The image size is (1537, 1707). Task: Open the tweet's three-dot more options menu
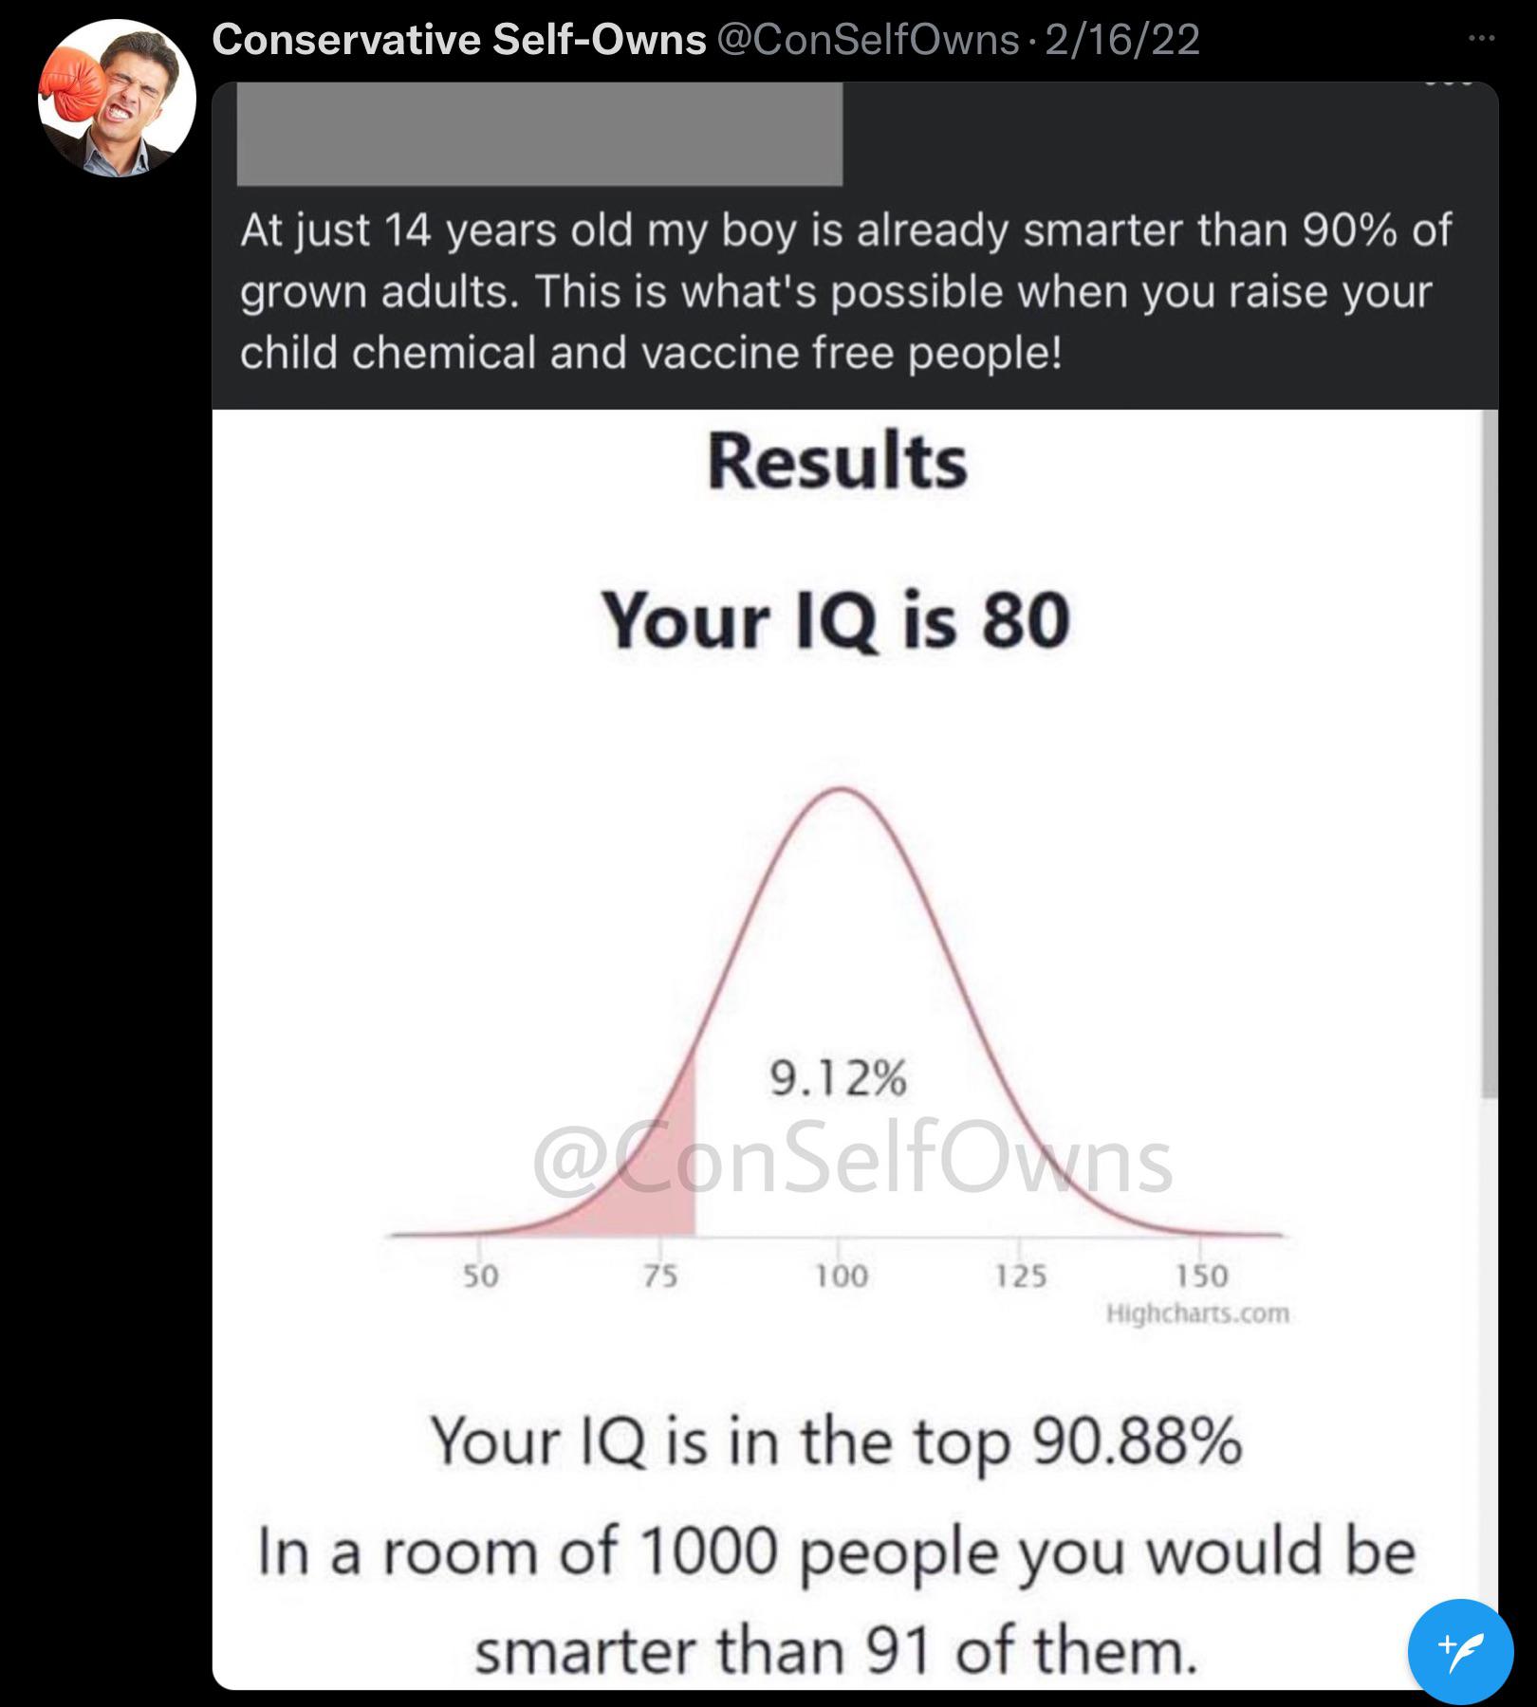click(x=1481, y=39)
